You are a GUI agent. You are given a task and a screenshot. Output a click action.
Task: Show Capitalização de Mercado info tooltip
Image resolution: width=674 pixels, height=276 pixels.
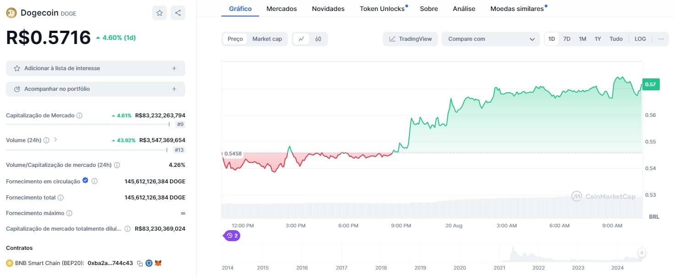[x=79, y=116]
